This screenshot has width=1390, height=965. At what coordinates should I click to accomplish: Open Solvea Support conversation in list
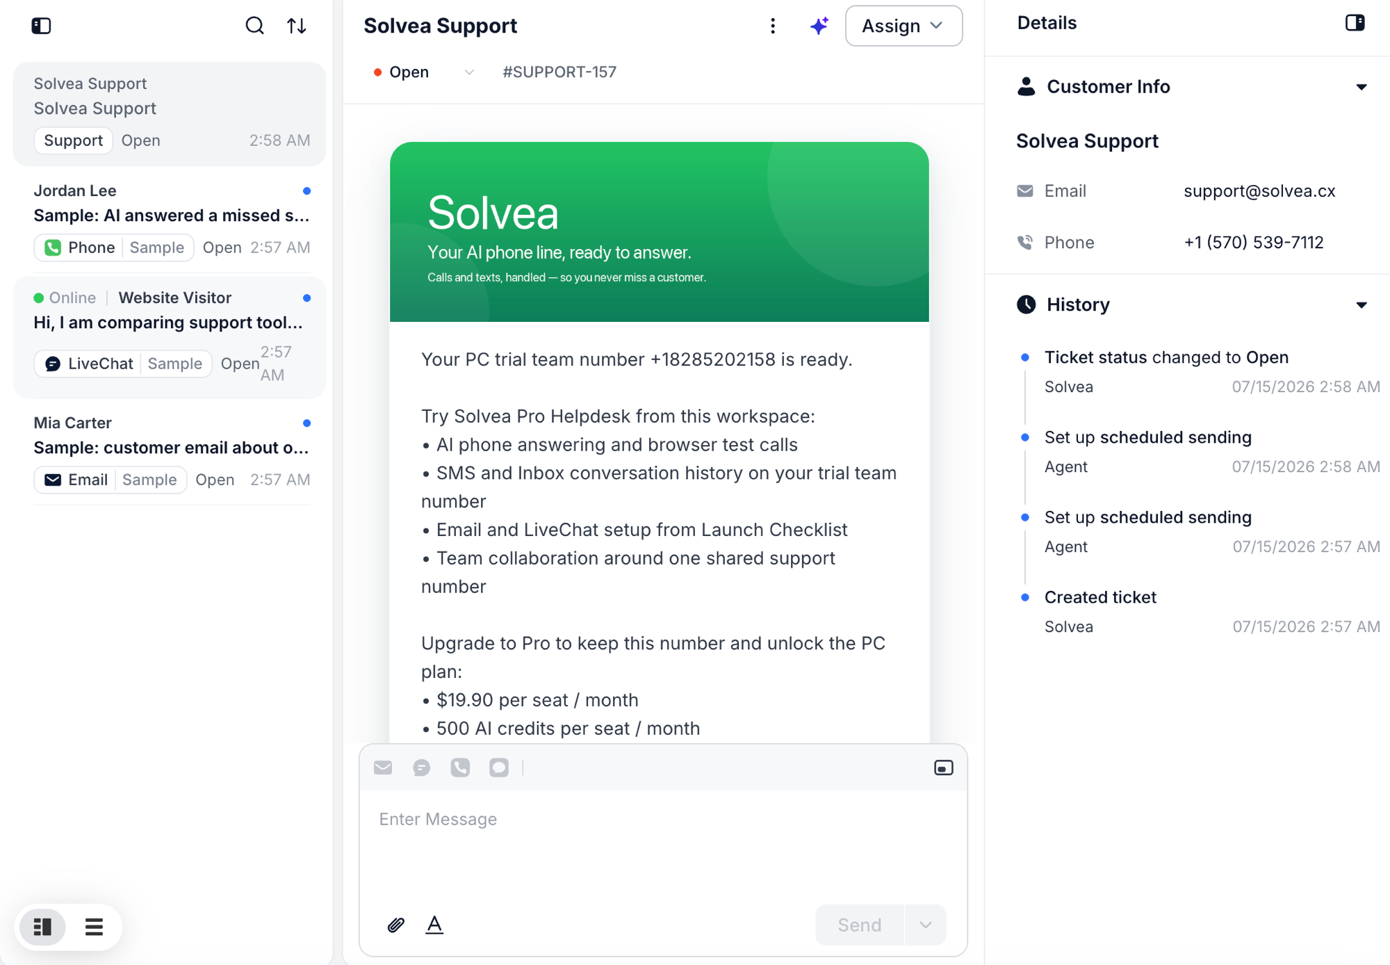(170, 114)
